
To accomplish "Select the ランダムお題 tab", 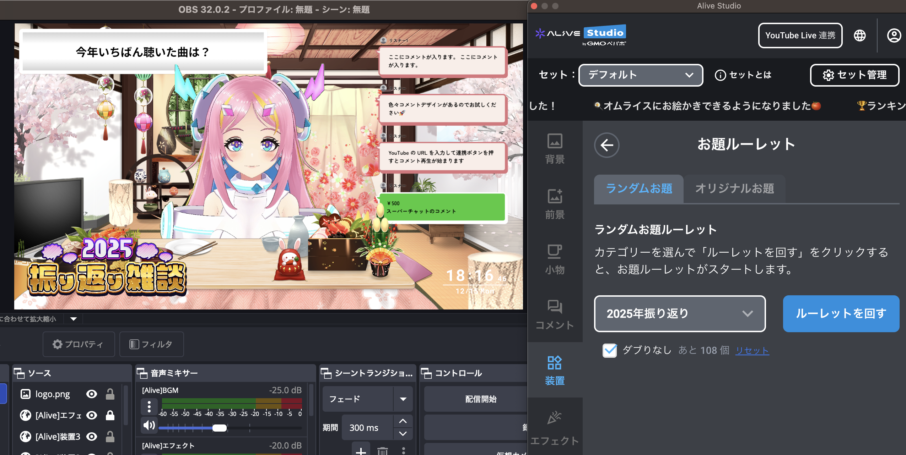I will point(639,188).
